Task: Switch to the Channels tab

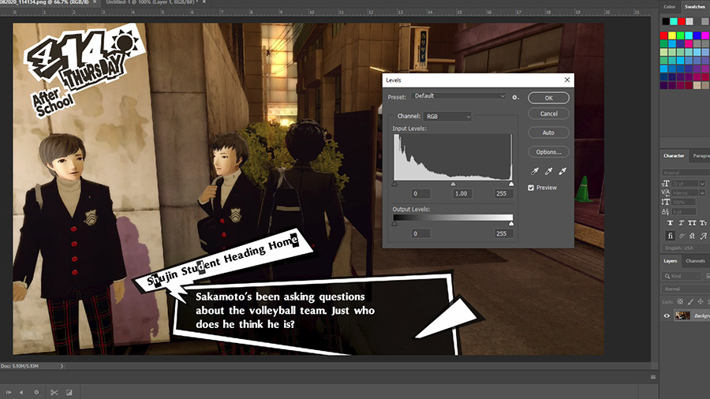Action: pyautogui.click(x=695, y=261)
